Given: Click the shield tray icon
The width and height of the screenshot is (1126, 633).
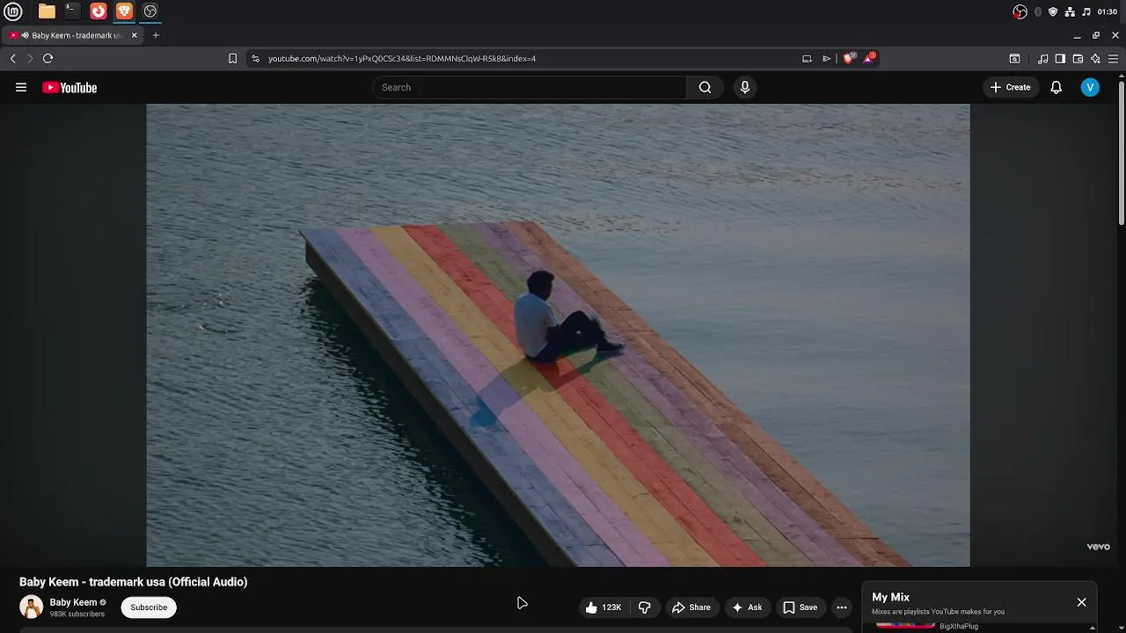Looking at the screenshot, I should coord(1053,11).
